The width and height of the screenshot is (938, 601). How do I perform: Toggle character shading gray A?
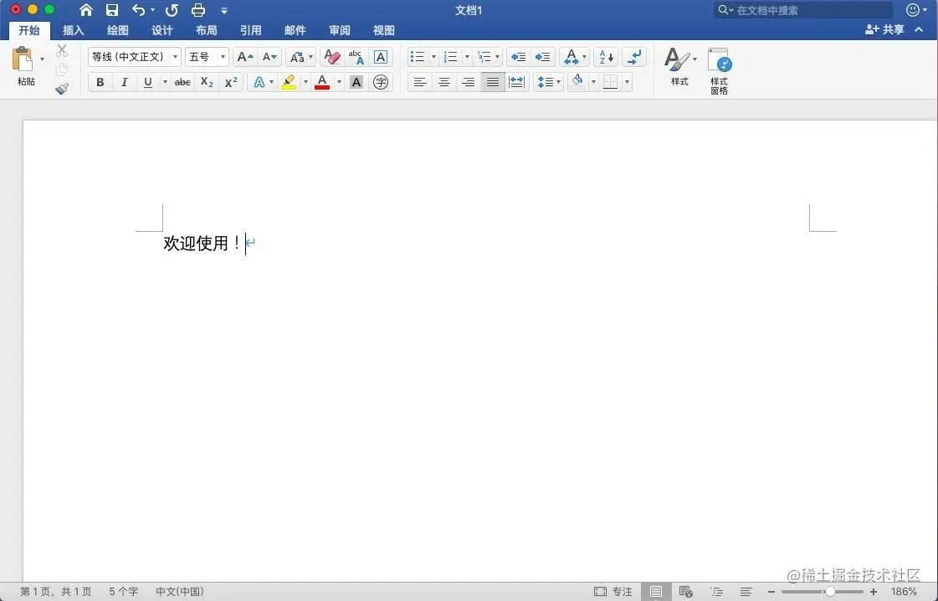(x=356, y=82)
